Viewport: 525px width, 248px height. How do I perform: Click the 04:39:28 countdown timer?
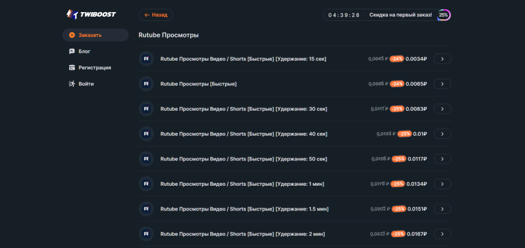coord(344,15)
